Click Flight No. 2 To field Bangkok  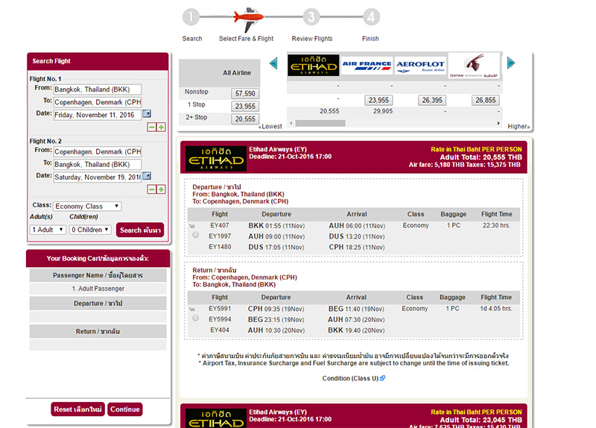[98, 164]
